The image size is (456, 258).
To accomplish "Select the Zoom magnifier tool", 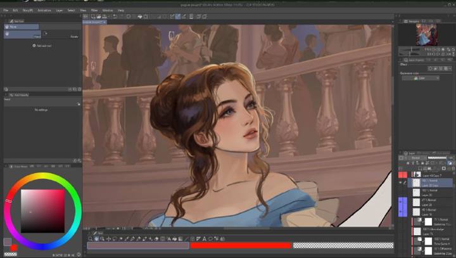I will pos(91,239).
